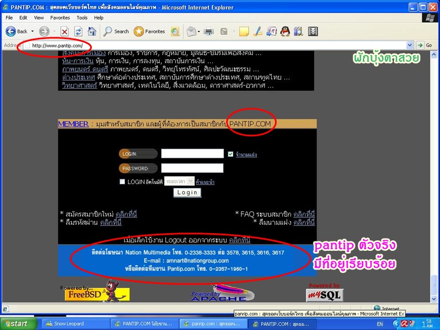Switch to panrip.com taskbar window
Image resolution: width=440 pixels, height=330 pixels.
tap(213, 324)
